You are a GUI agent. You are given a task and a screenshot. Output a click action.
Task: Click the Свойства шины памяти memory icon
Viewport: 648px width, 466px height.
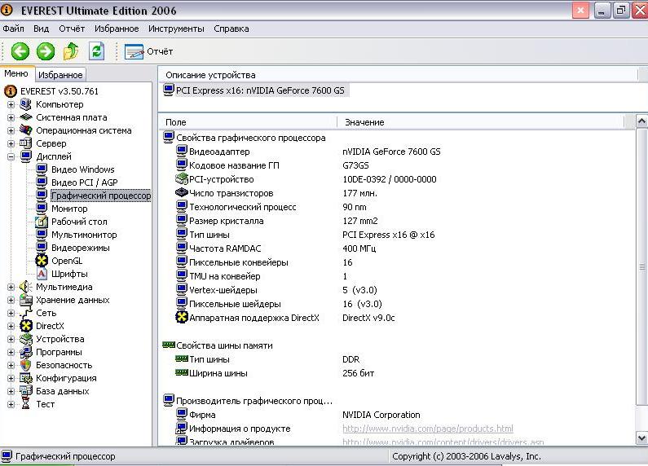click(169, 345)
